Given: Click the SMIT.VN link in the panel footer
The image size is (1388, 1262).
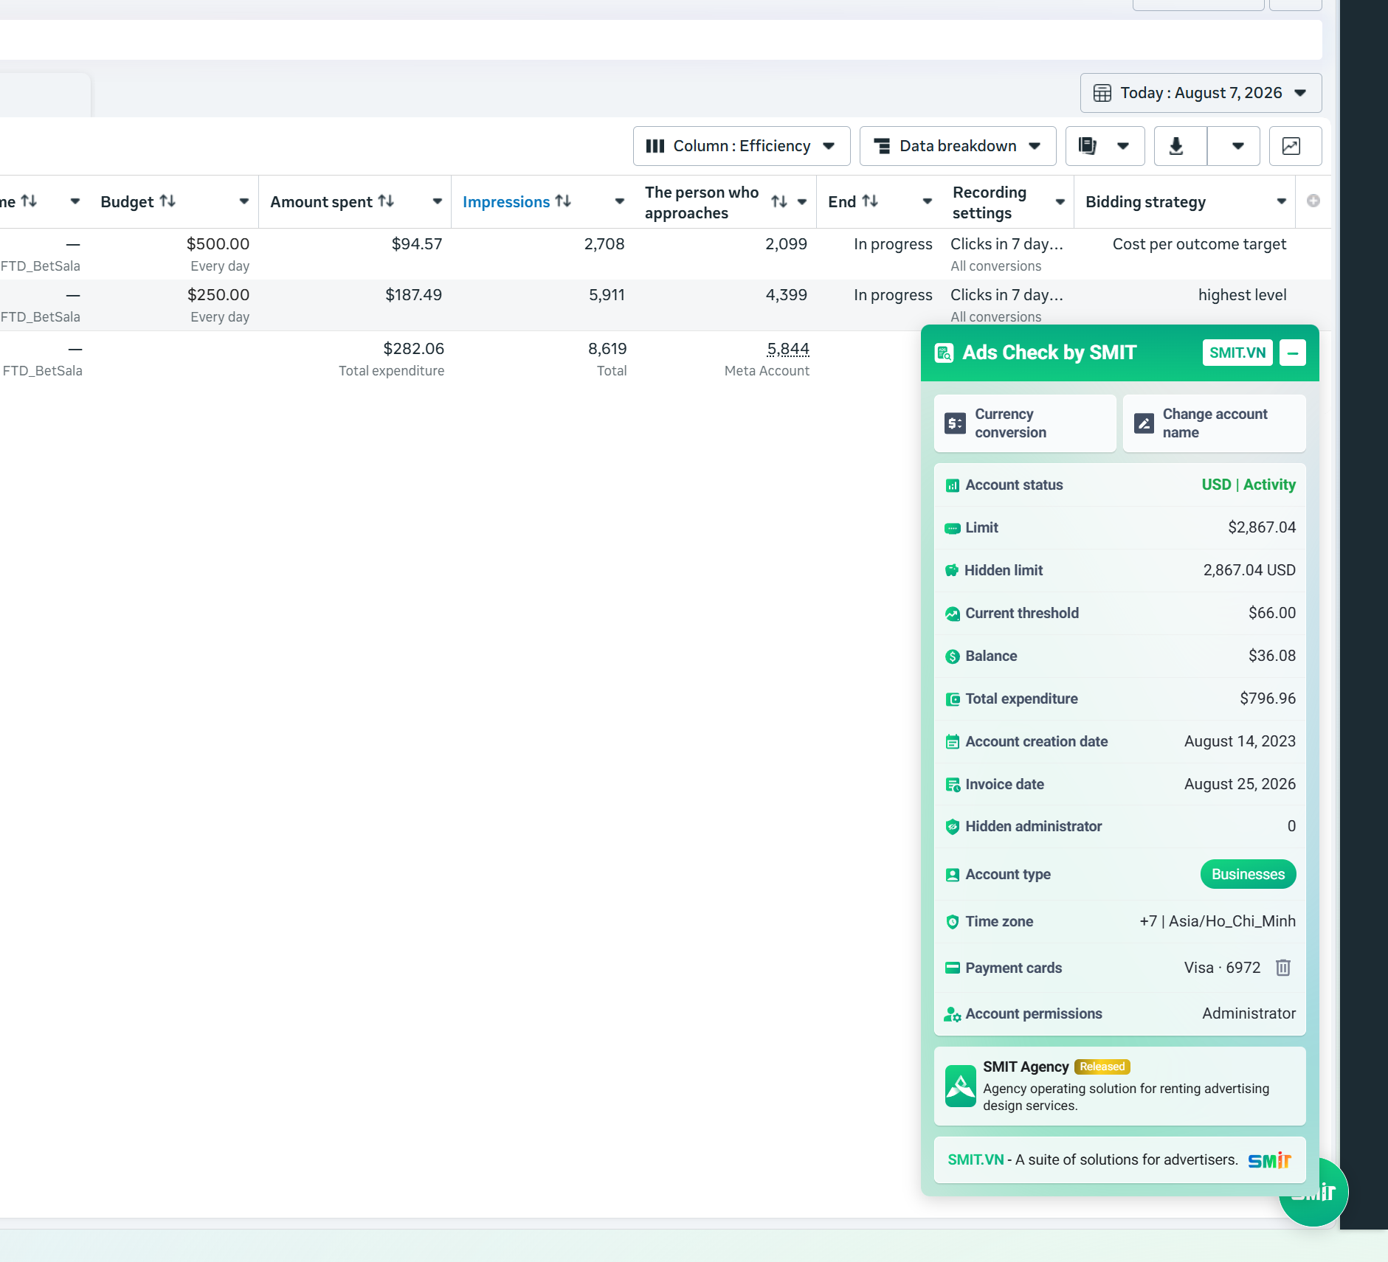Looking at the screenshot, I should [976, 1159].
